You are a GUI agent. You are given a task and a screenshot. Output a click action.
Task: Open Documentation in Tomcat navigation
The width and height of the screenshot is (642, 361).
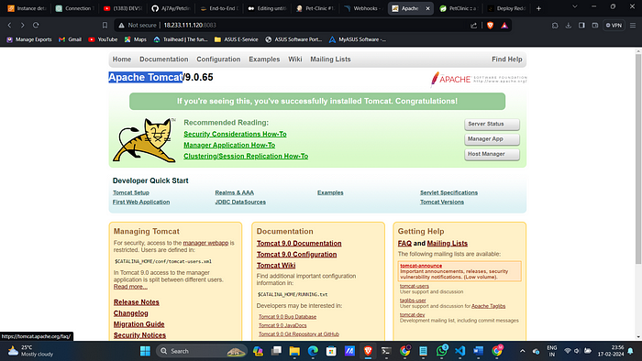(x=164, y=60)
